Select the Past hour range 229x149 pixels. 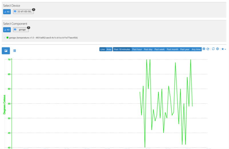point(137,49)
